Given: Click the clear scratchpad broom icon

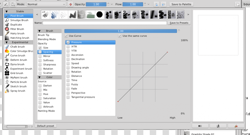Looking at the screenshot, I should pos(236,126).
